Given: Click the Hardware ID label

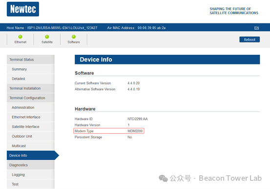Looking at the screenshot, I should (83, 119).
